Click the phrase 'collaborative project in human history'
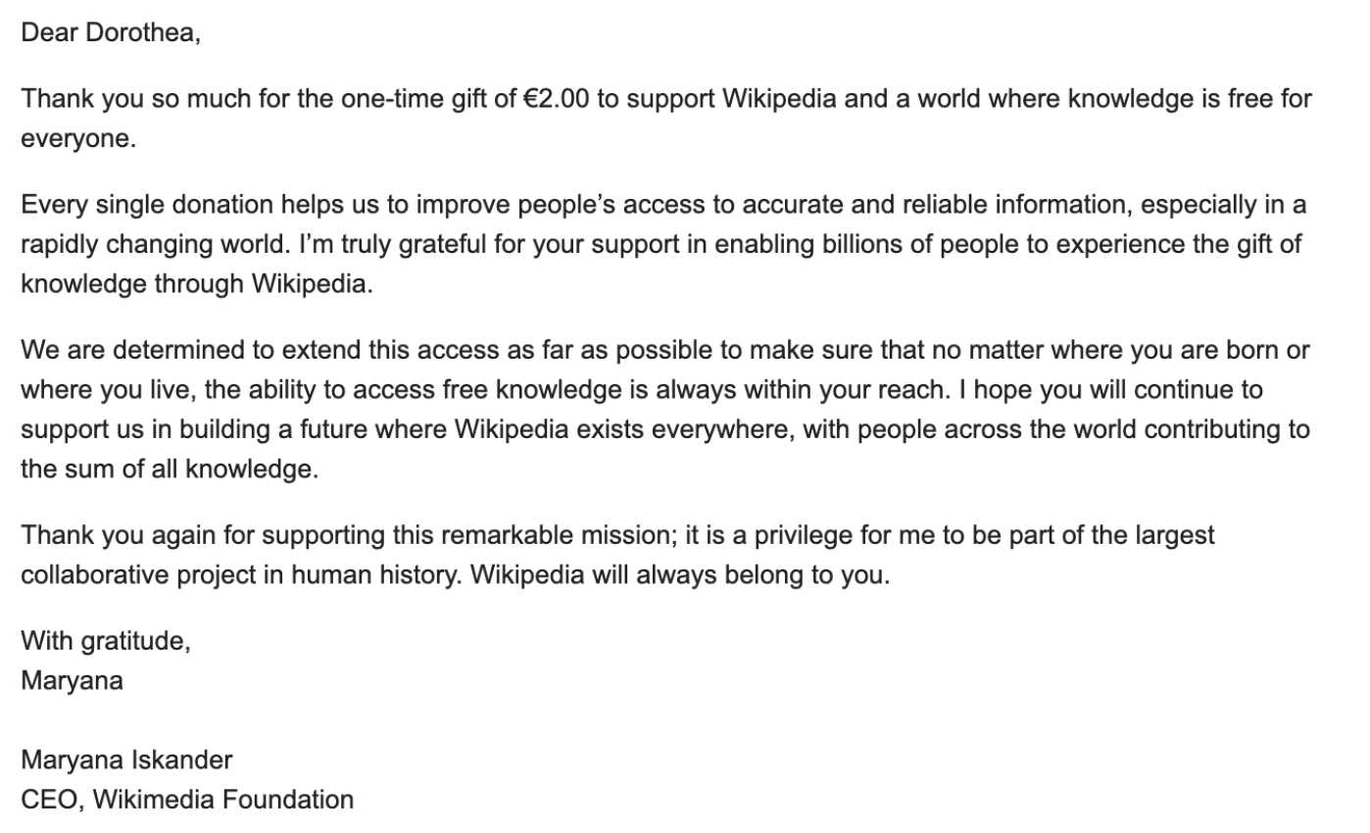This screenshot has width=1370, height=833. coord(239,574)
